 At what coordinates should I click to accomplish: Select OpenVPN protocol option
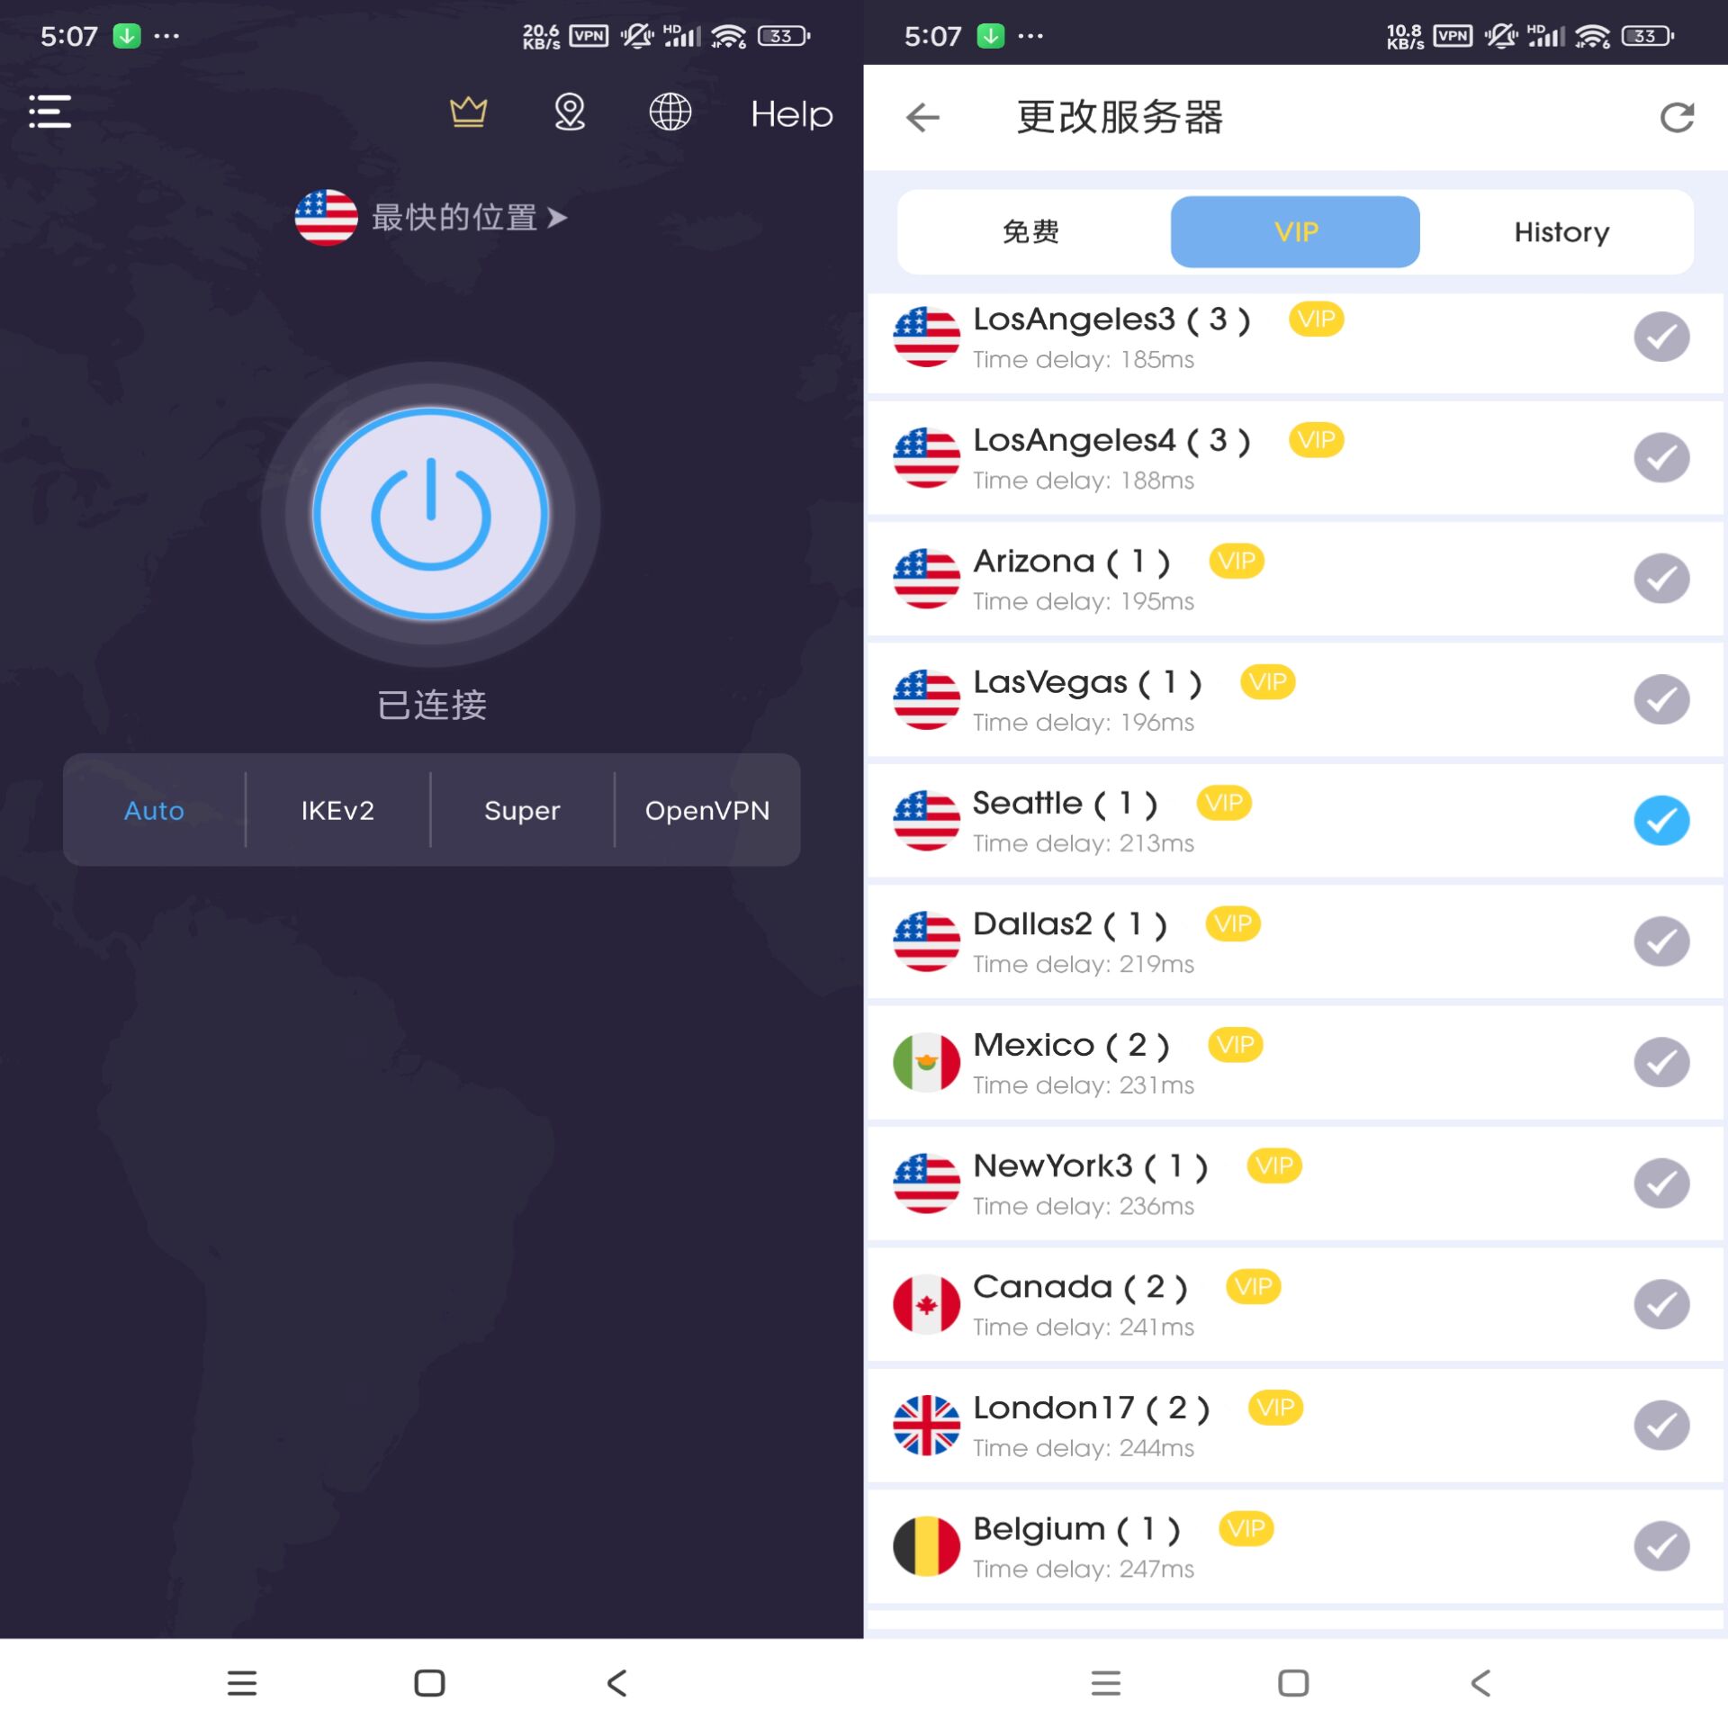point(707,810)
